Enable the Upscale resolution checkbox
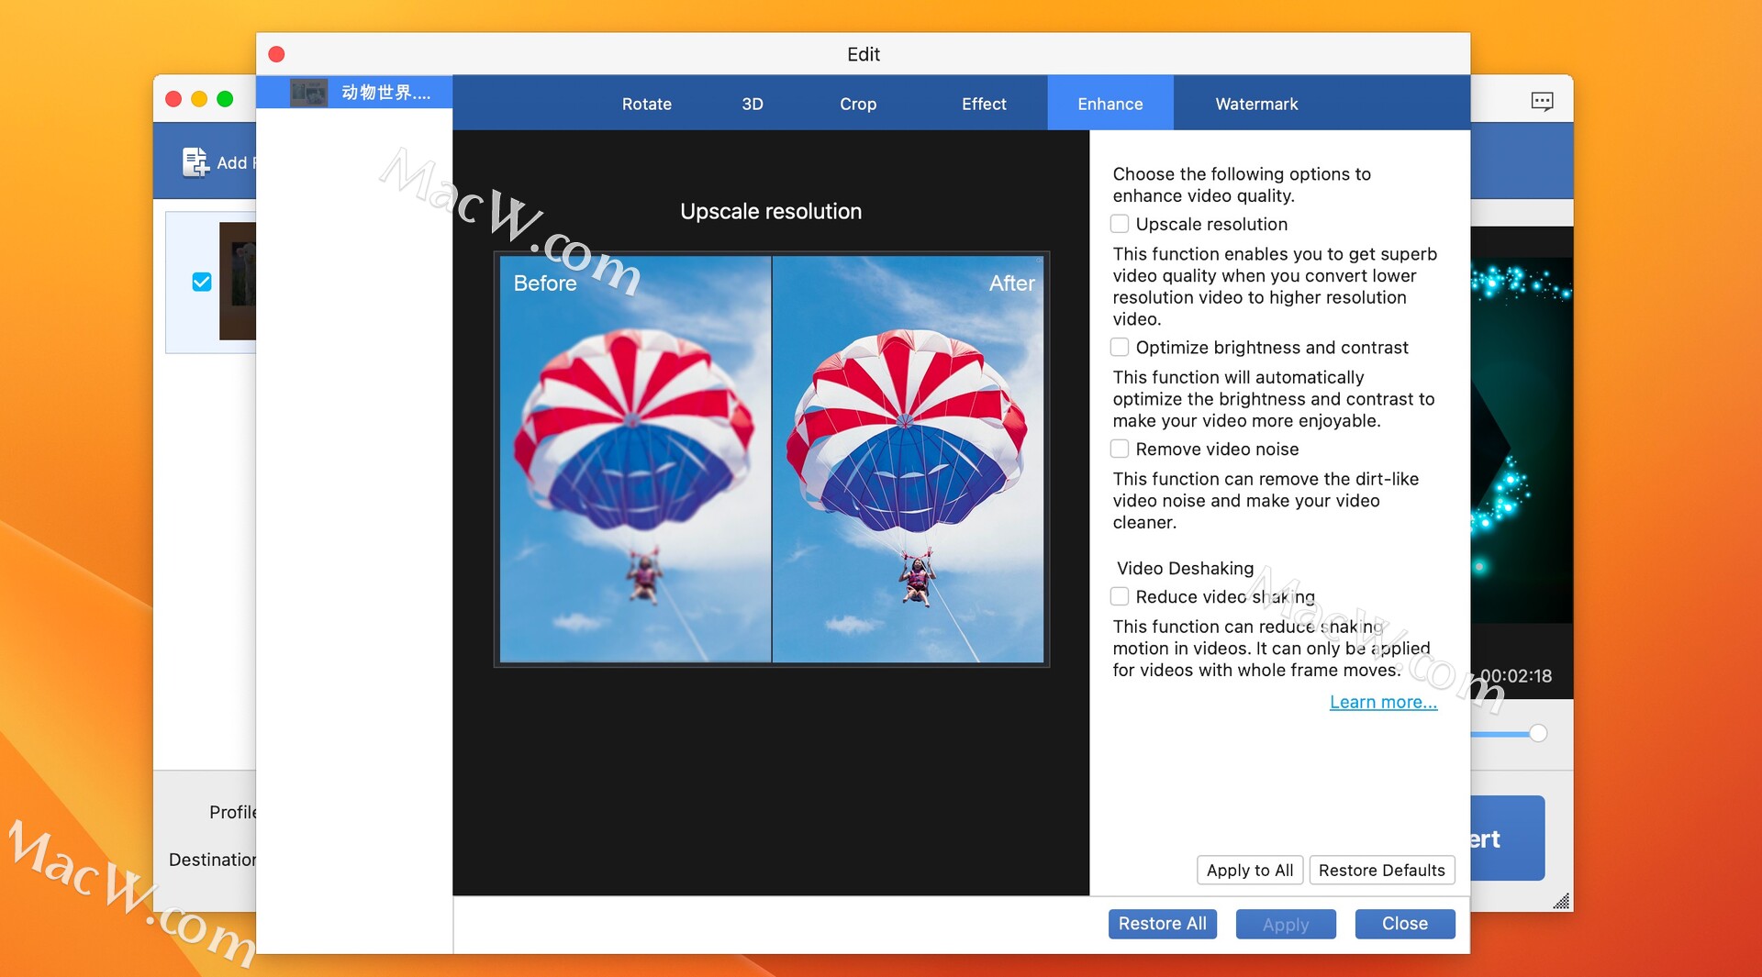The image size is (1762, 977). click(1120, 224)
